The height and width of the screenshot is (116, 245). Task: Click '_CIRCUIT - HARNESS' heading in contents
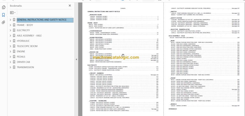[96, 73]
